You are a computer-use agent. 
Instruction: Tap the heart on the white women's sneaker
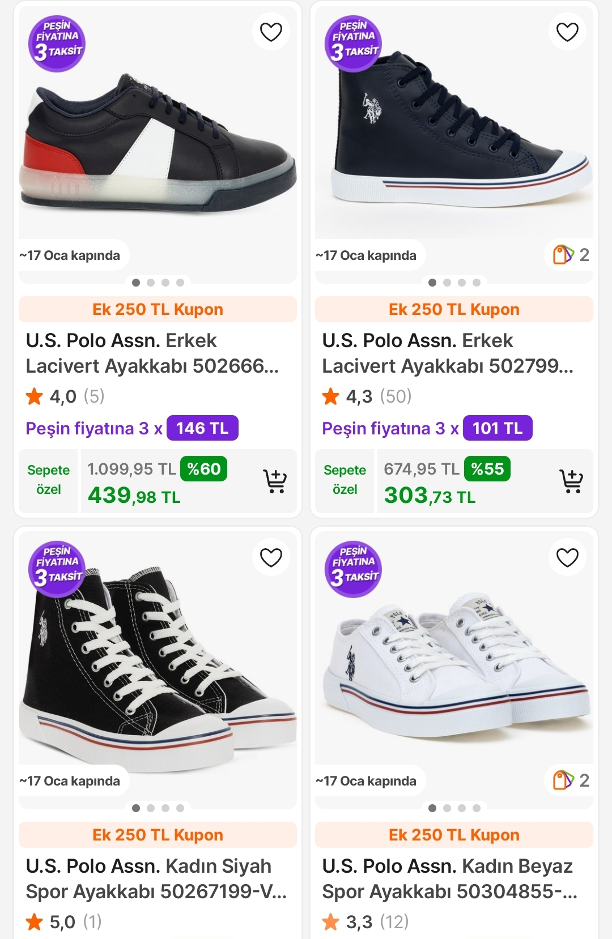coord(567,557)
